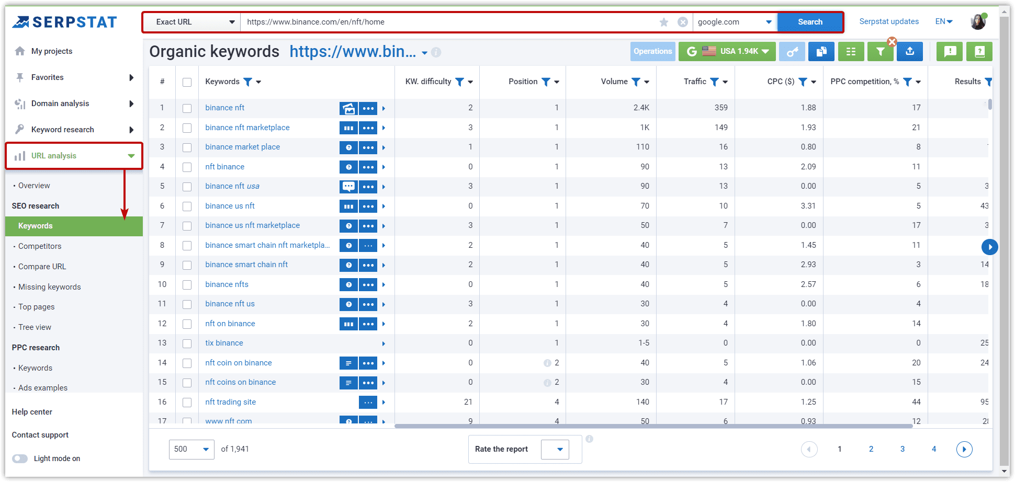Expand the URL dropdown arrow next to the title

click(424, 53)
